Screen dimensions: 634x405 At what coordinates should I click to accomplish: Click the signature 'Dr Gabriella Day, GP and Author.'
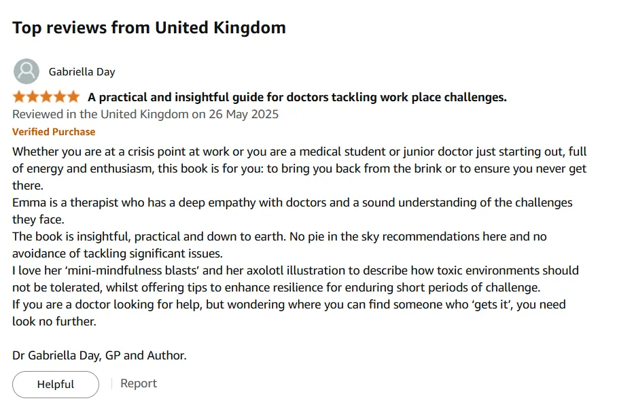tap(99, 355)
